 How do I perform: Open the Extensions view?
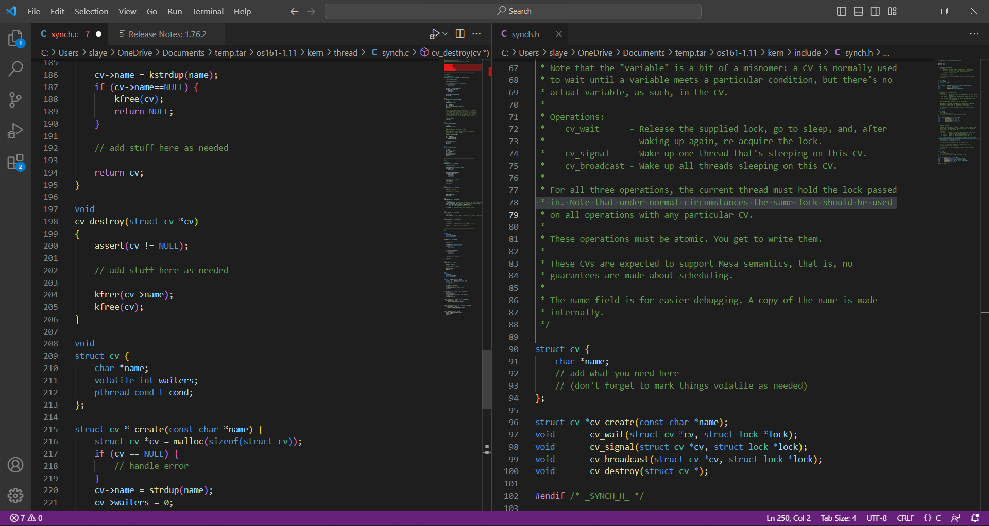(15, 162)
